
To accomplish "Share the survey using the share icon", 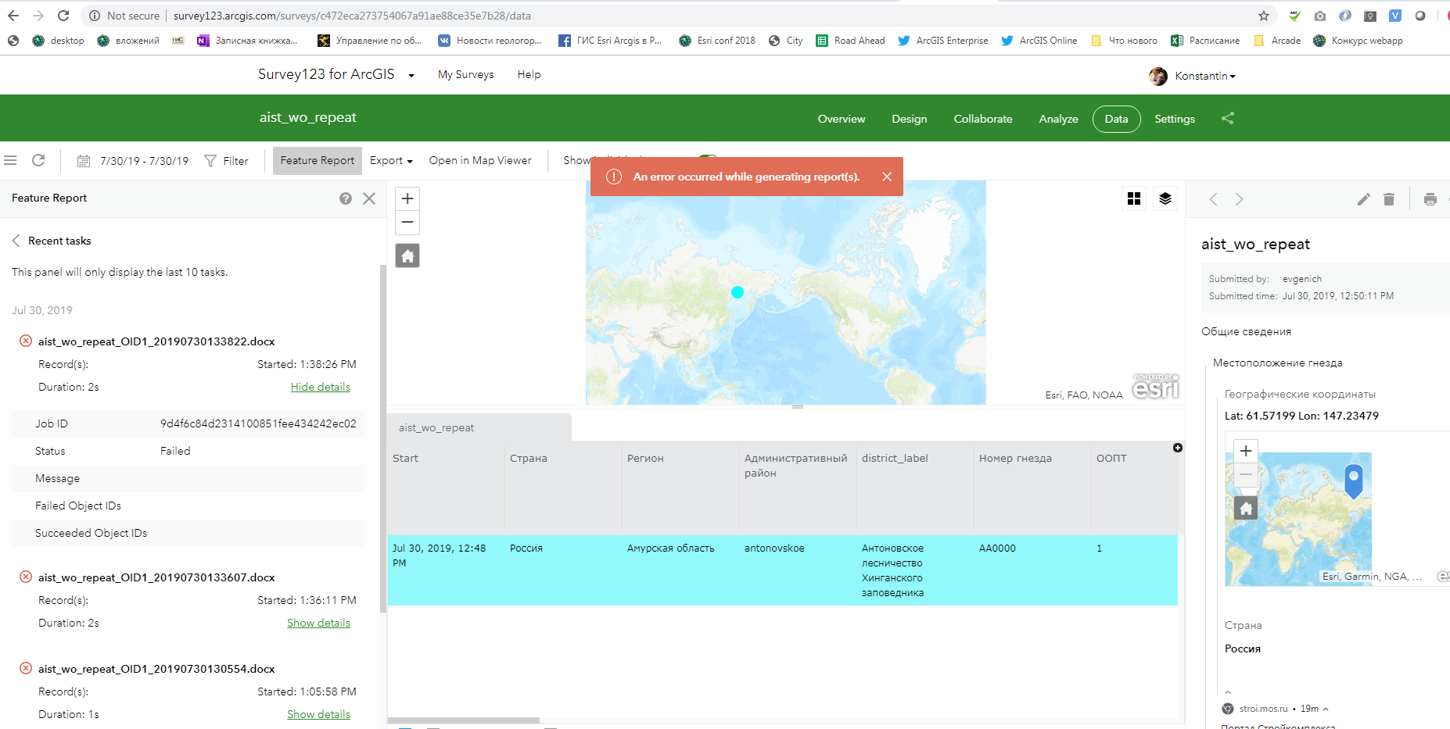I will [x=1228, y=118].
